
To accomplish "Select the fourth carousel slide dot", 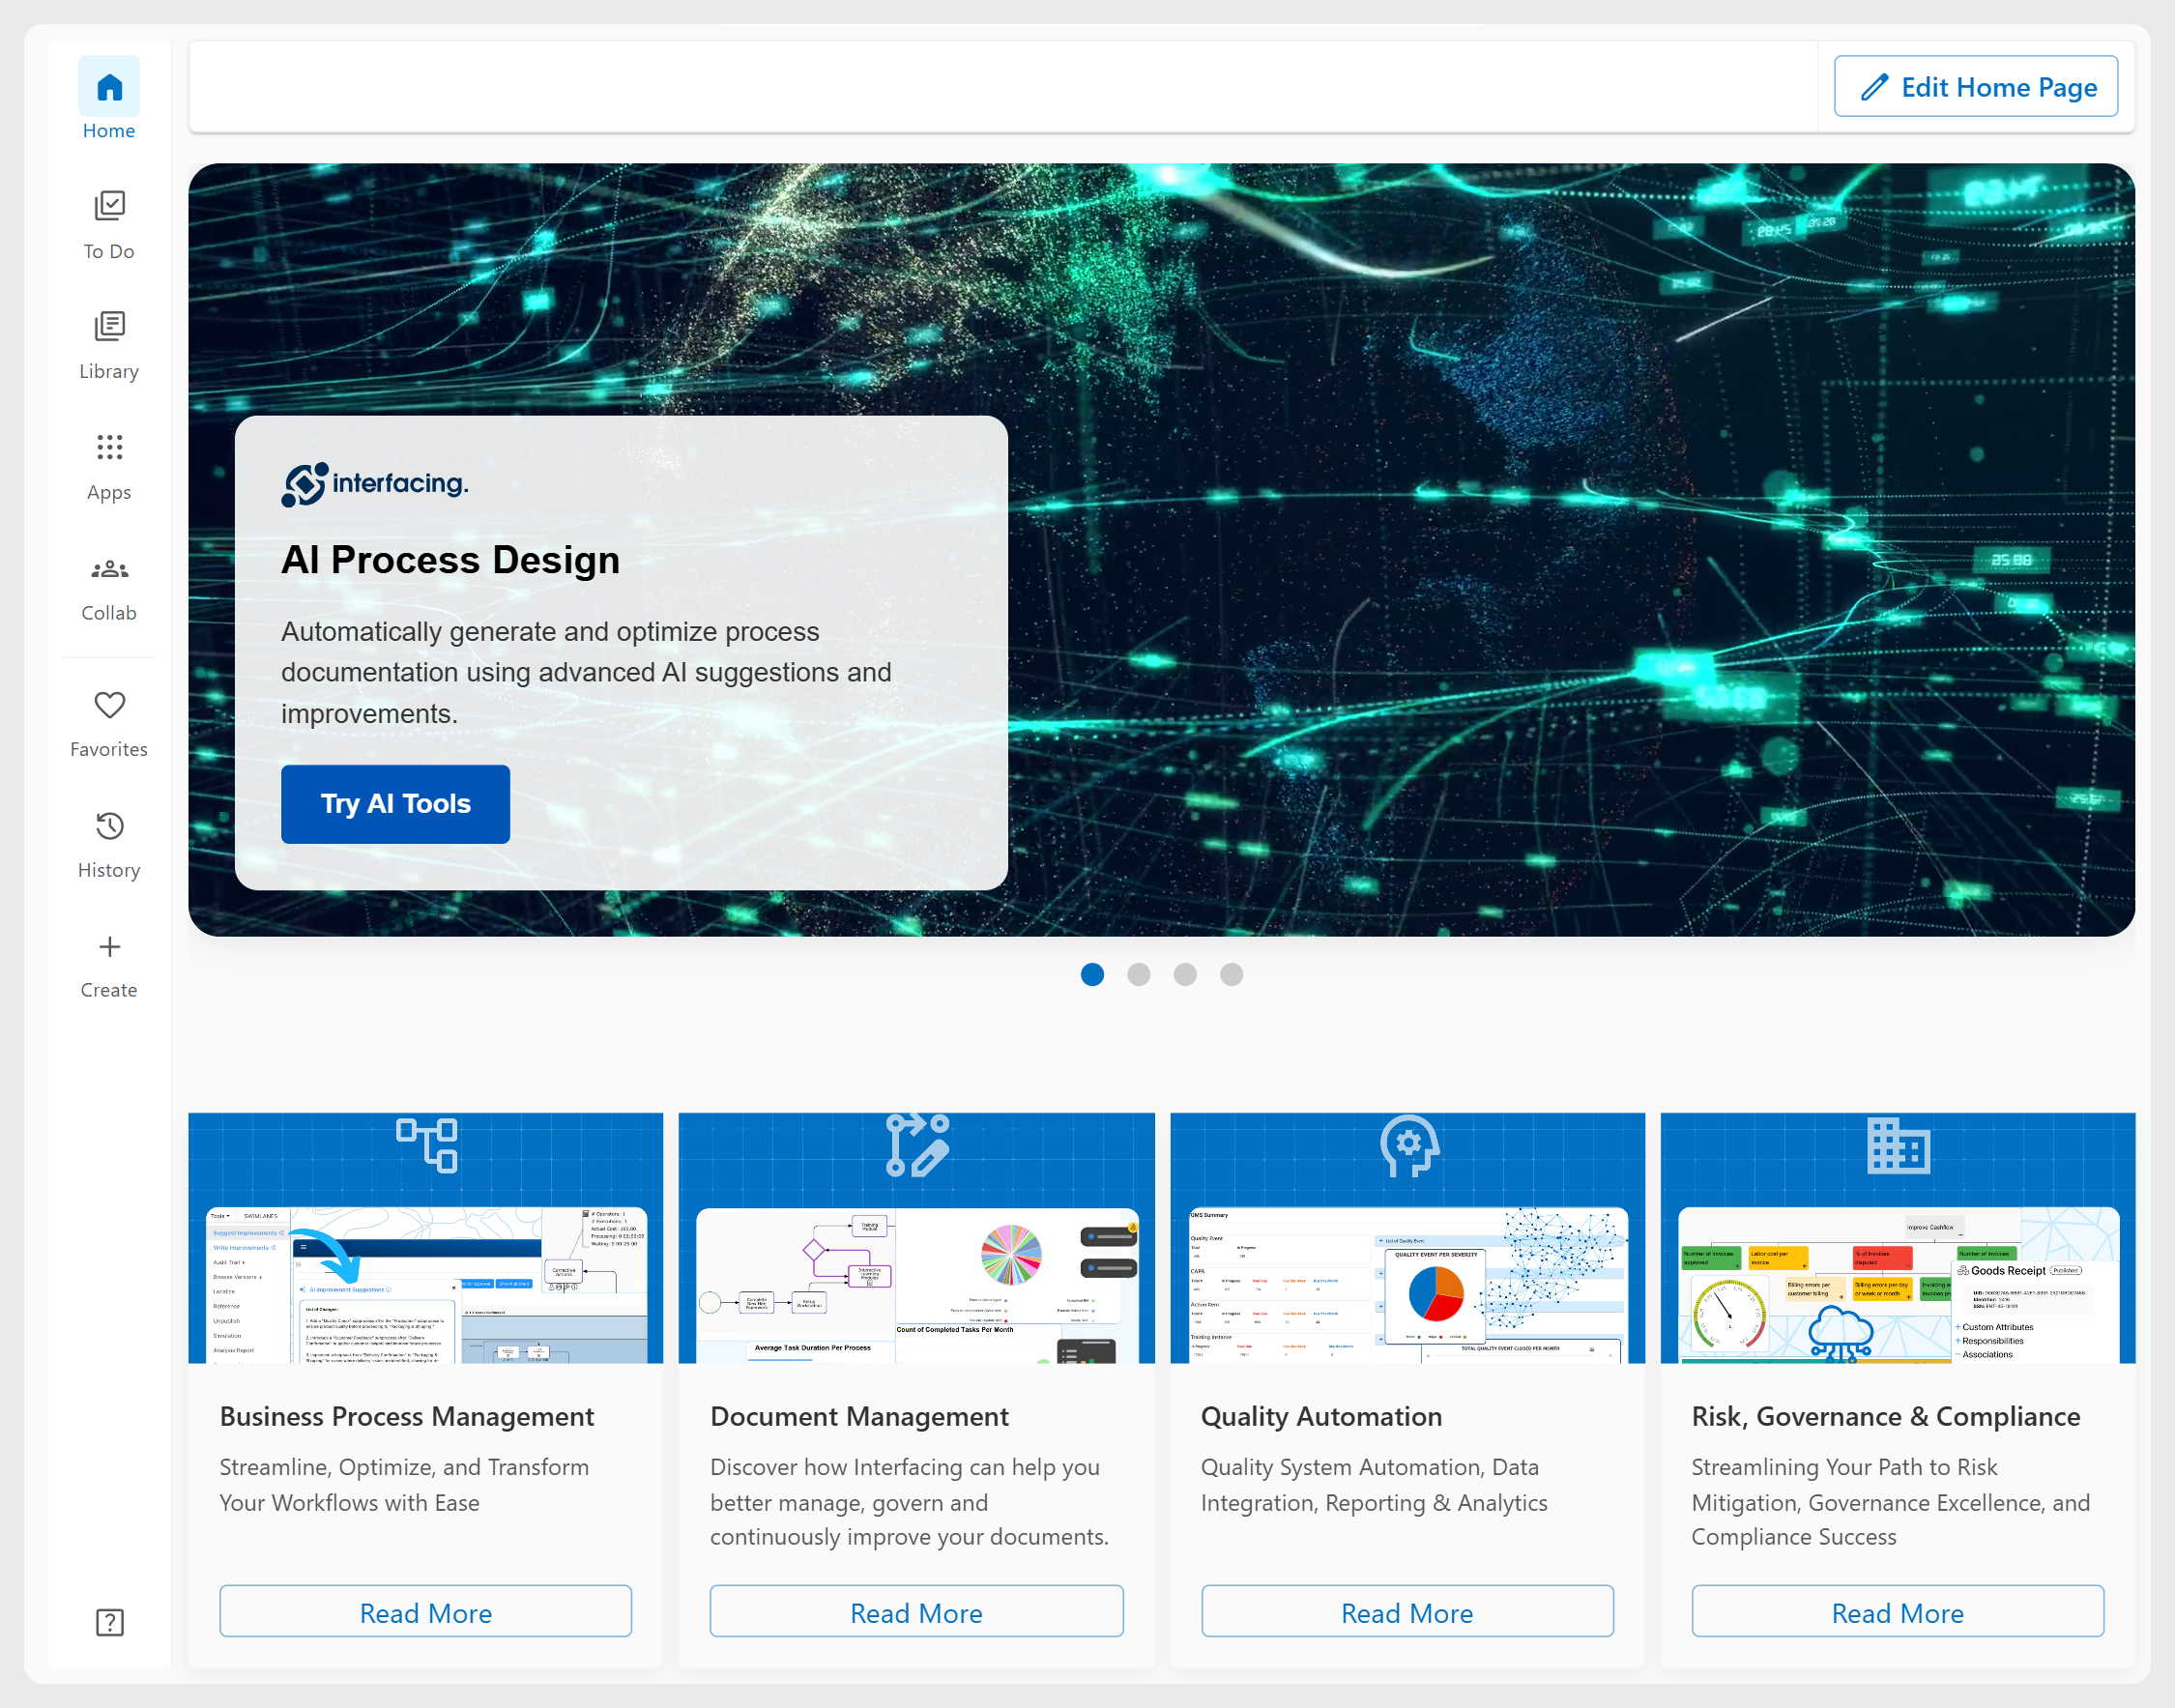I will coord(1231,974).
